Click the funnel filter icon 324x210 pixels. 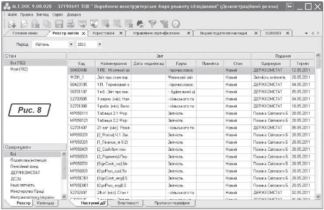click(153, 24)
